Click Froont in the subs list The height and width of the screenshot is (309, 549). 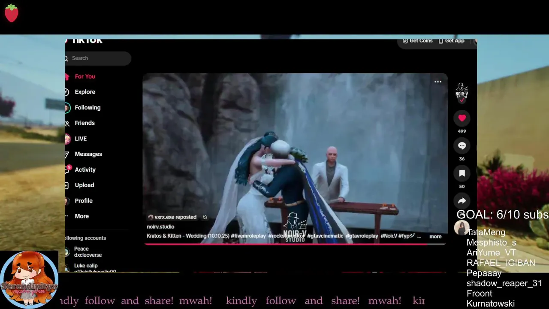pyautogui.click(x=479, y=294)
